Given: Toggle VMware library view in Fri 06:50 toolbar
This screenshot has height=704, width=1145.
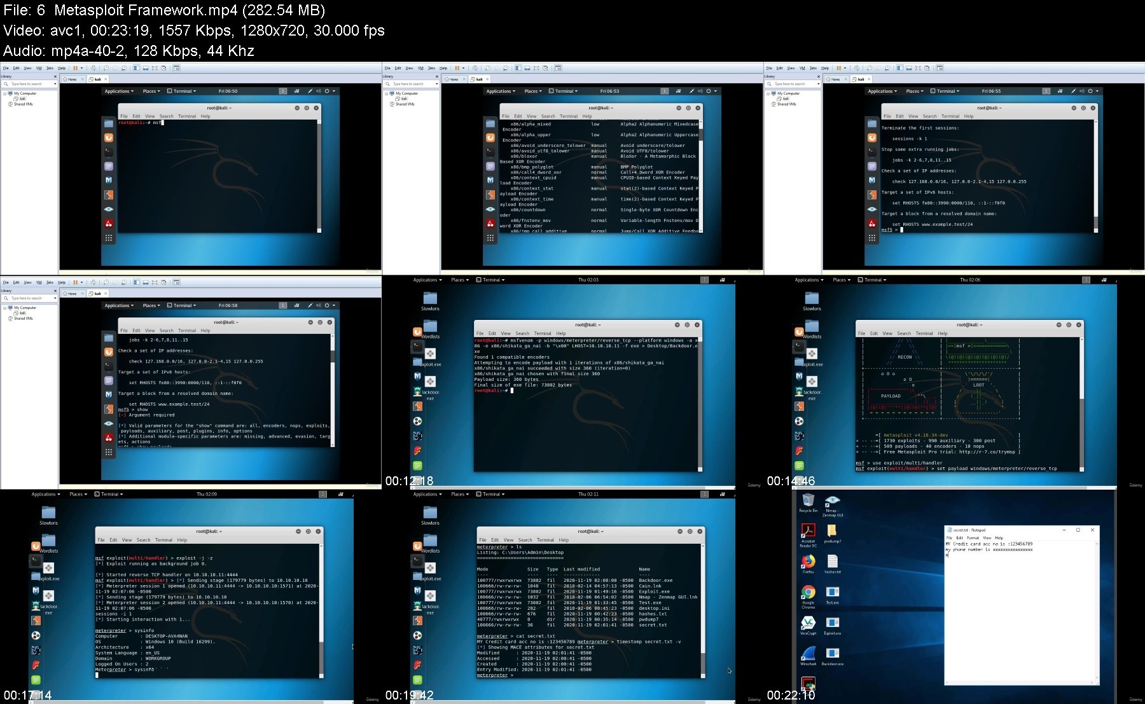Looking at the screenshot, I should tap(136, 68).
